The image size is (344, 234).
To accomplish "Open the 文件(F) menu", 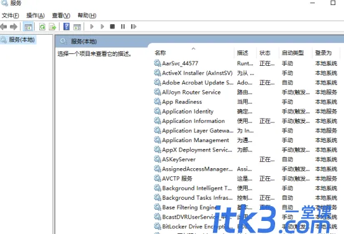I will tap(11, 16).
